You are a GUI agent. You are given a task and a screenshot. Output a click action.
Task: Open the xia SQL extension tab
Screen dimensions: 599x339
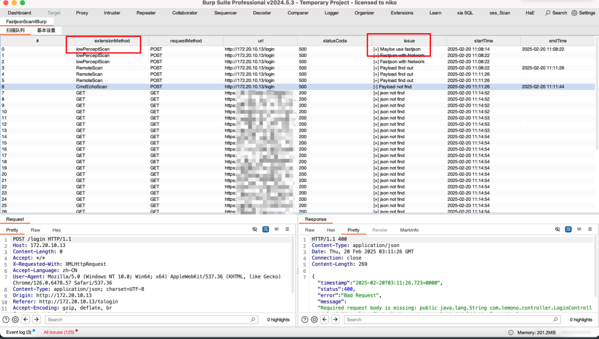pos(465,13)
